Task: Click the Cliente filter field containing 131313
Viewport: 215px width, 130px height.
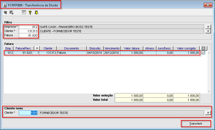Action: 28,31
